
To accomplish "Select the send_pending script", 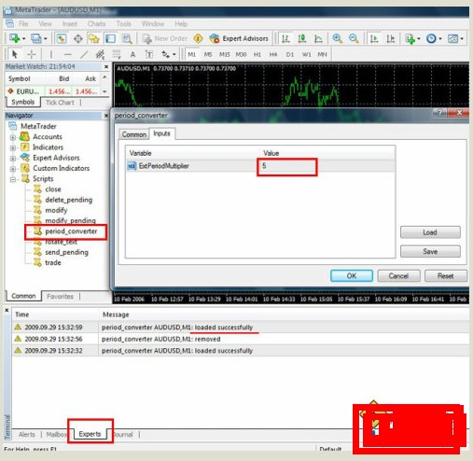I will [x=66, y=252].
